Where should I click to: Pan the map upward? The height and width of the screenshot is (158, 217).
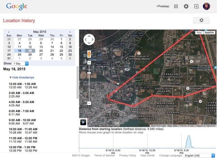click(x=89, y=36)
